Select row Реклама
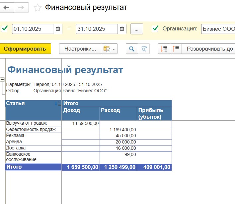This screenshot has height=204, width=235. (34, 136)
